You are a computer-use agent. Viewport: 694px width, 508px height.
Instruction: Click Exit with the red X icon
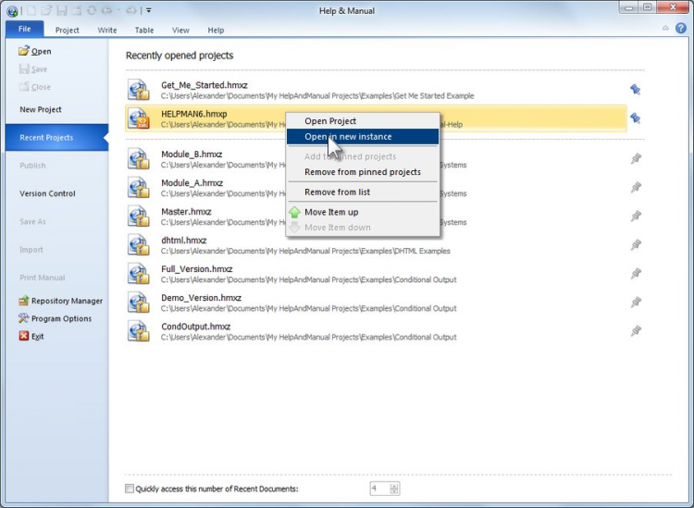tap(31, 336)
